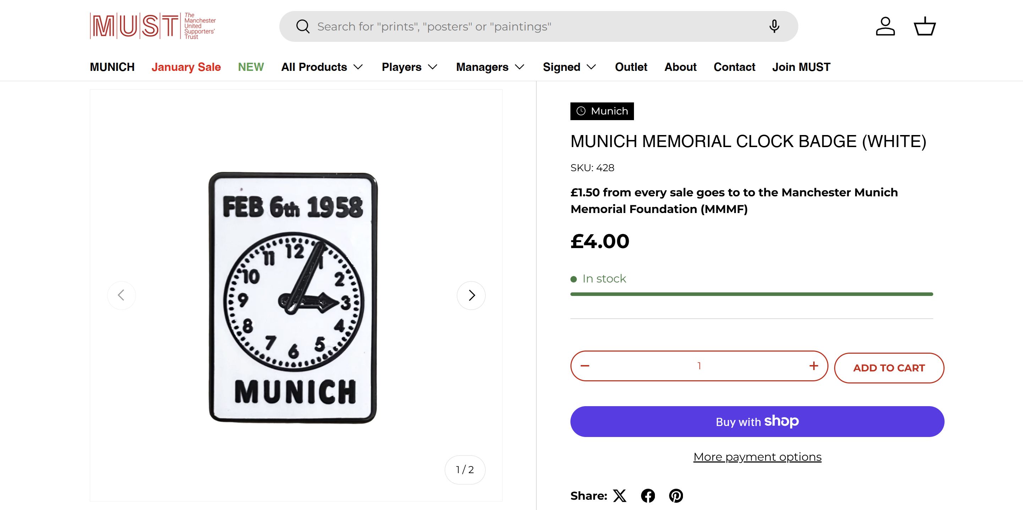Image resolution: width=1023 pixels, height=510 pixels.
Task: Click the MUST logo
Action: (153, 26)
